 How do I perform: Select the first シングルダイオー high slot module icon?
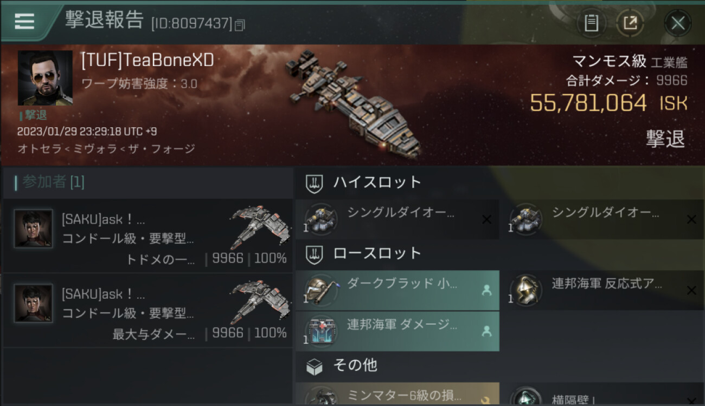click(321, 219)
